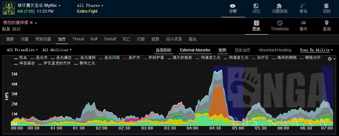
Task: Click the 队友 friendlies link
Action: [x=6, y=29]
